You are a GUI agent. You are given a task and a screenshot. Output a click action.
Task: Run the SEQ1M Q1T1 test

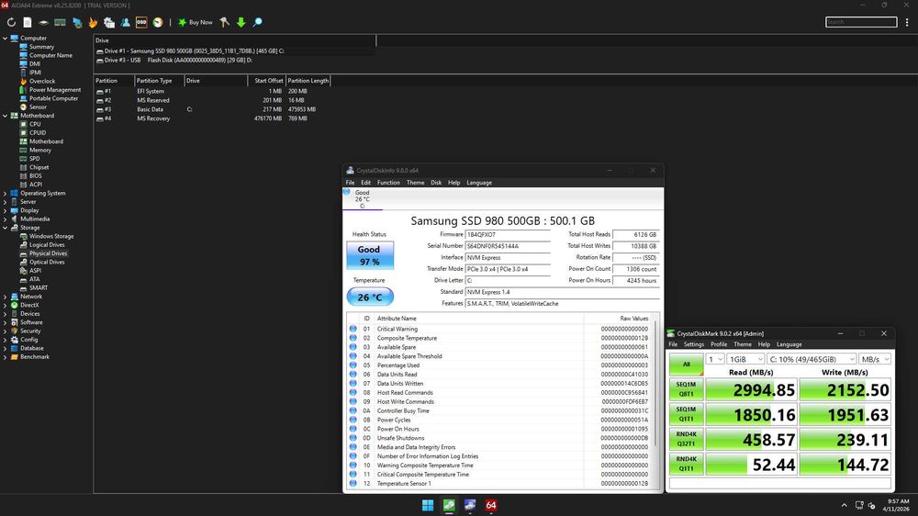(686, 414)
